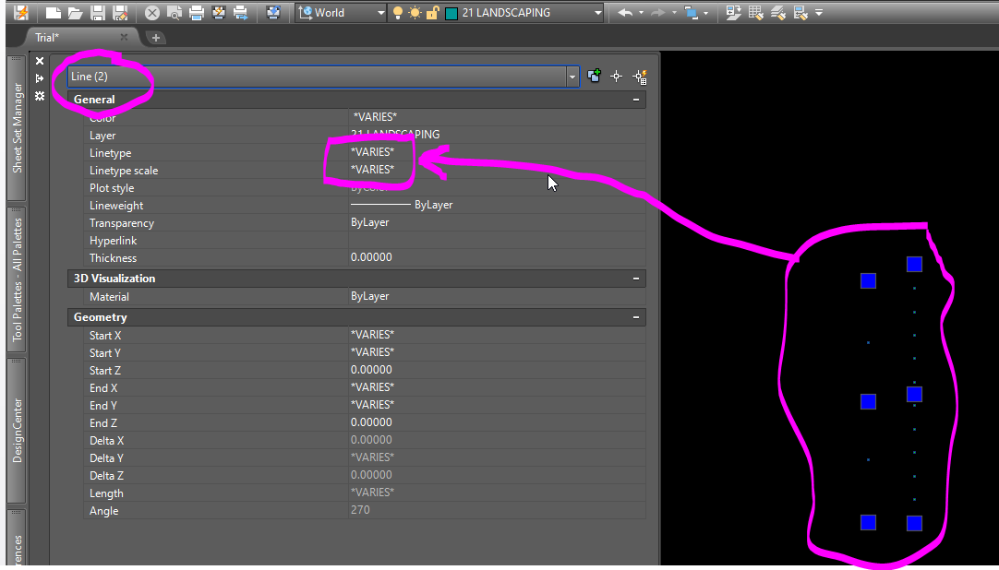
Task: Toggle Auto-hide on the Properties palette
Action: pos(39,77)
